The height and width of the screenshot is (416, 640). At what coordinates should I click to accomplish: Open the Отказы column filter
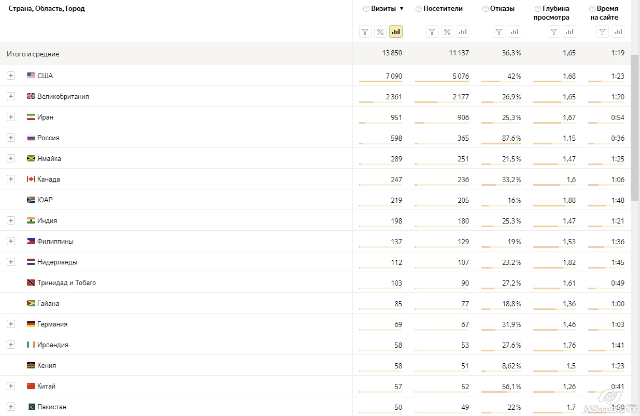pyautogui.click(x=499, y=32)
